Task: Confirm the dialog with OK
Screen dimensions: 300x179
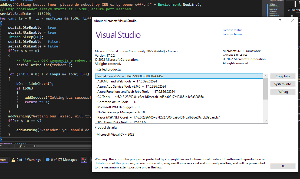Action: pyautogui.click(x=282, y=166)
